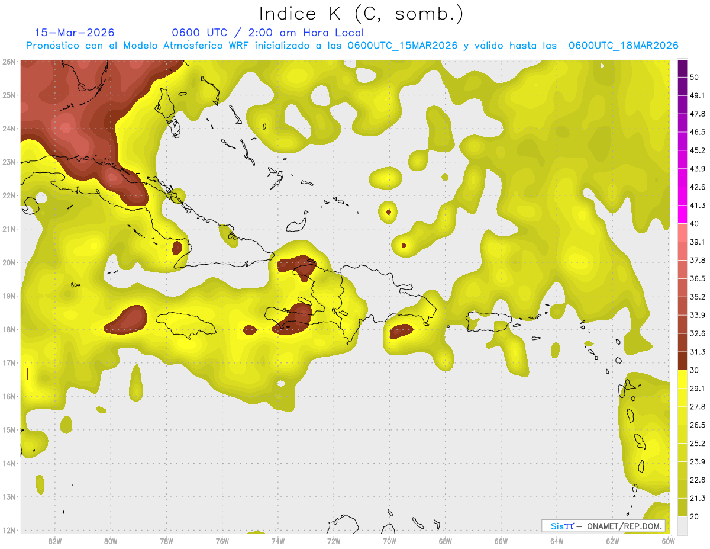Viewport: 710px width, 549px height.
Task: Click the dark purple colorbar segment above 50
Action: (682, 68)
